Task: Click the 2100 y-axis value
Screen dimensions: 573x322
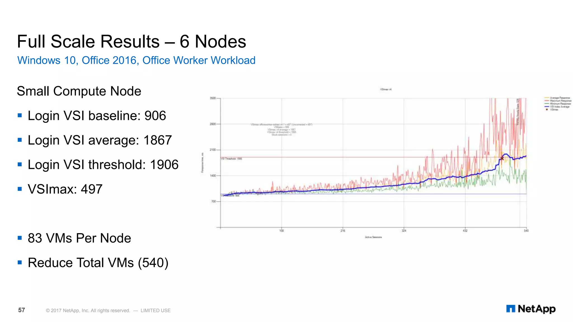Action: 213,150
